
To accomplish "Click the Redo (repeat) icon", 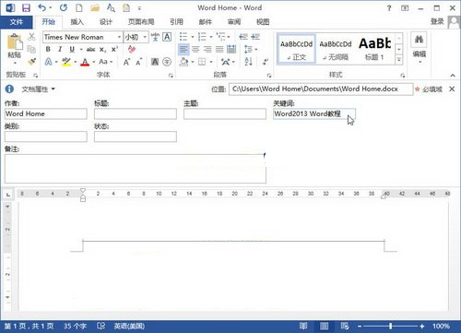I will tap(64, 7).
